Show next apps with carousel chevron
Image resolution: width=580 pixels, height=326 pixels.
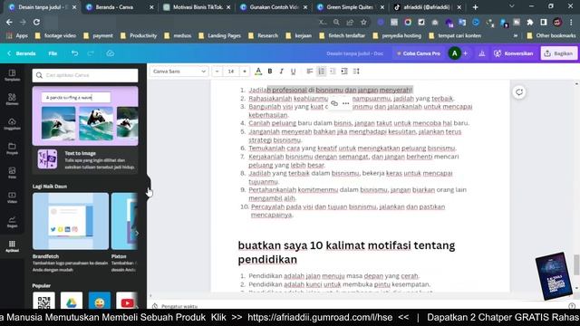137,234
